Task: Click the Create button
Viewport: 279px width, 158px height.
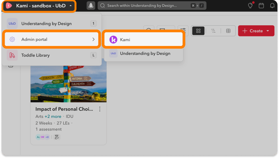Action: point(256,31)
